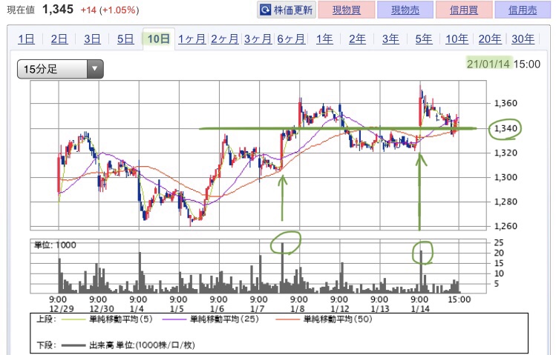Switch to the 10年 chart tab
556x355 pixels.
[457, 39]
